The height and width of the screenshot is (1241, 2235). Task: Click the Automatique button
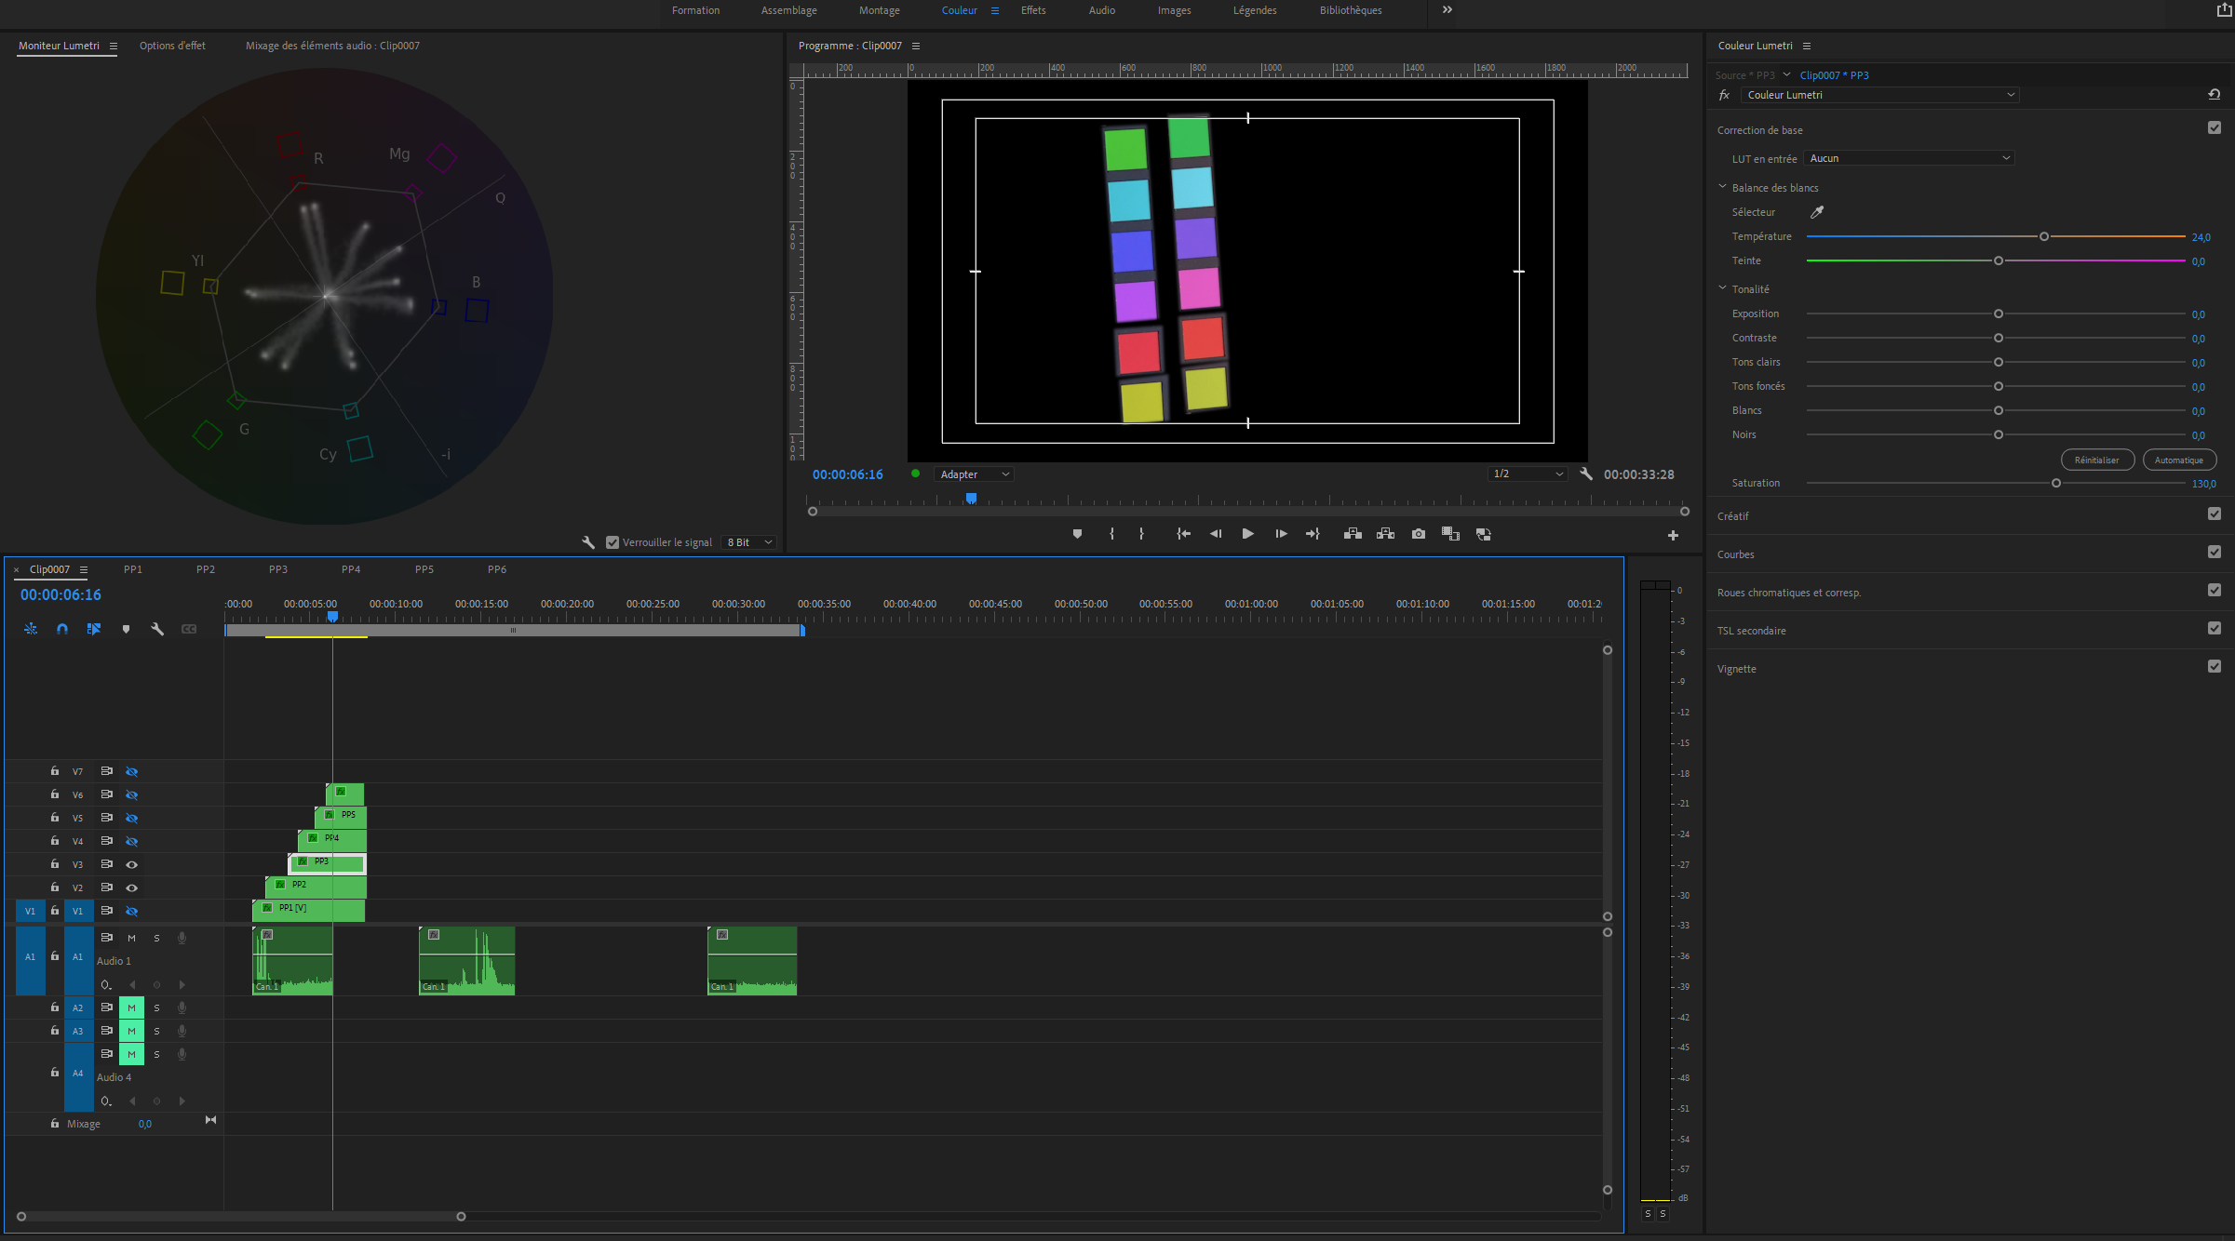coord(2178,460)
